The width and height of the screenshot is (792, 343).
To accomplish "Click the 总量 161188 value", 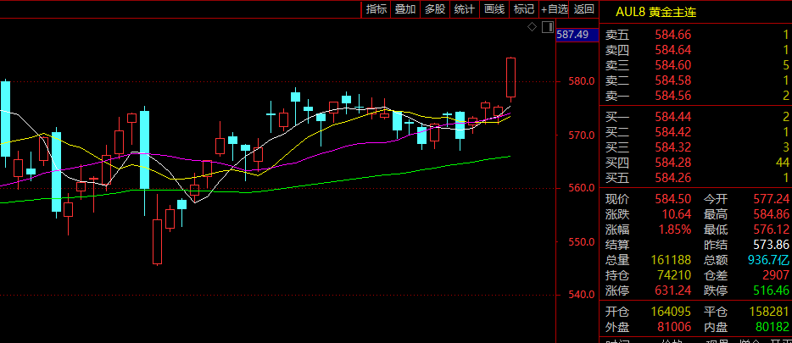I will point(670,260).
